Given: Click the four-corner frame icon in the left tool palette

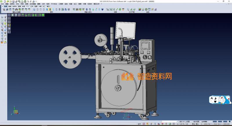Looking at the screenshot, I should (x=2, y=20).
